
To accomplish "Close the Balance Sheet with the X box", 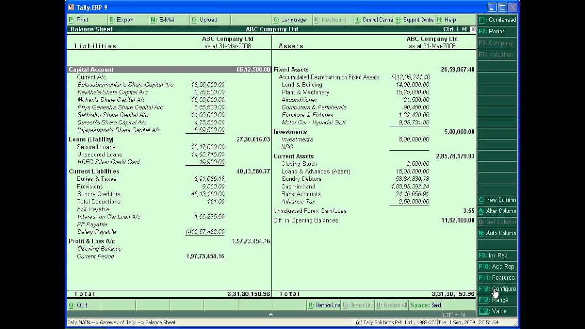I will (473, 29).
